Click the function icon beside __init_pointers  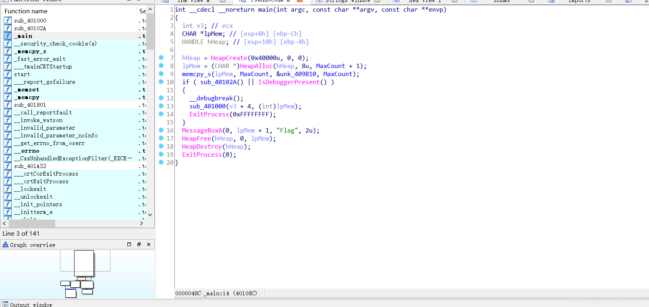click(x=8, y=204)
